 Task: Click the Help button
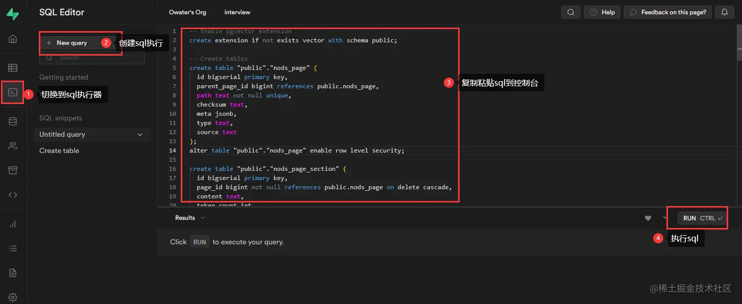602,12
